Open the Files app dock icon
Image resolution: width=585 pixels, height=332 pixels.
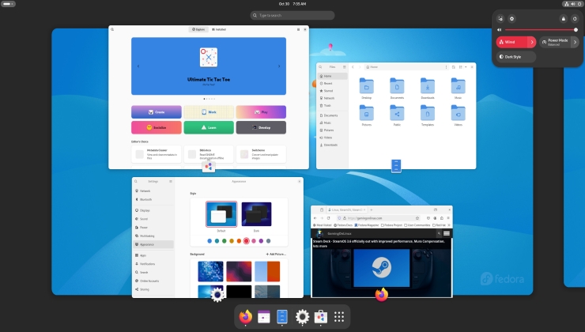point(283,317)
